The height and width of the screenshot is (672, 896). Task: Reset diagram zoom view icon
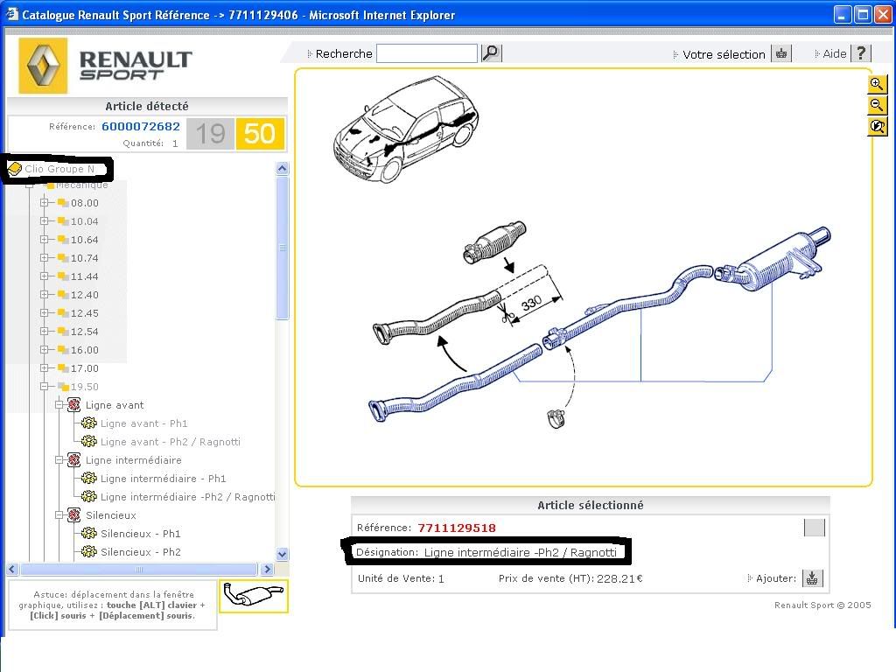click(877, 126)
